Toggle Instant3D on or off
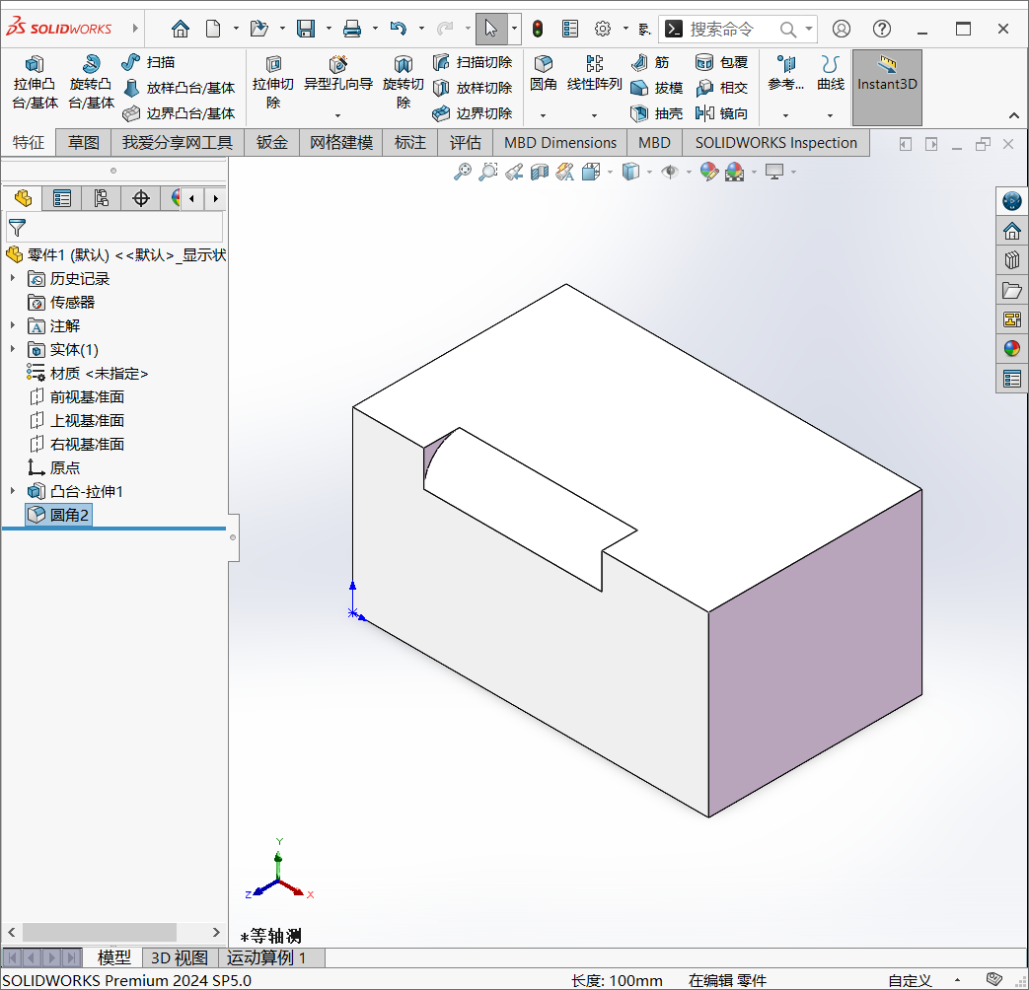 (x=886, y=85)
